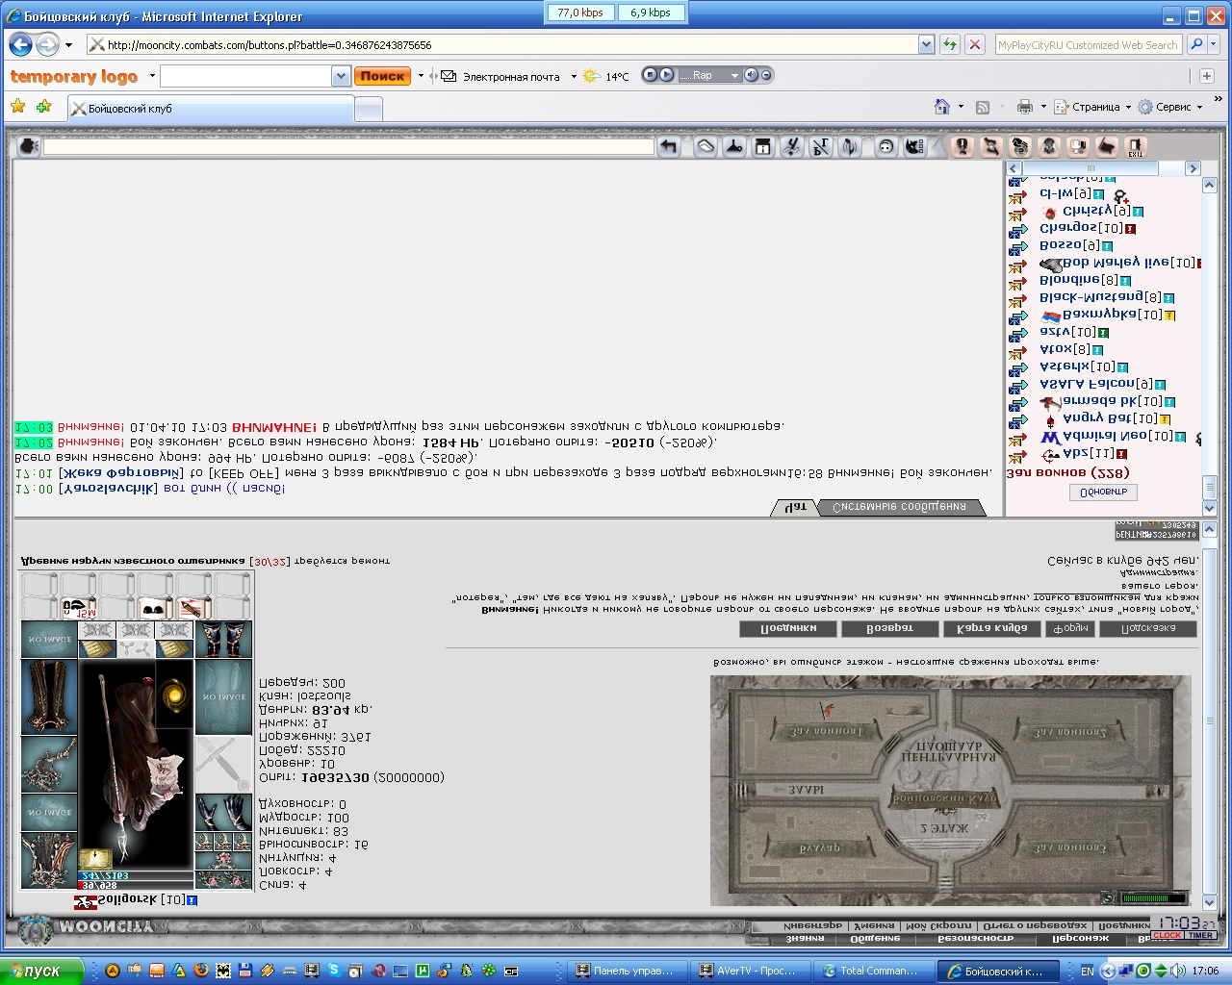Open the Безопасность bottom menu item
This screenshot has width=1232, height=985.
tap(975, 939)
